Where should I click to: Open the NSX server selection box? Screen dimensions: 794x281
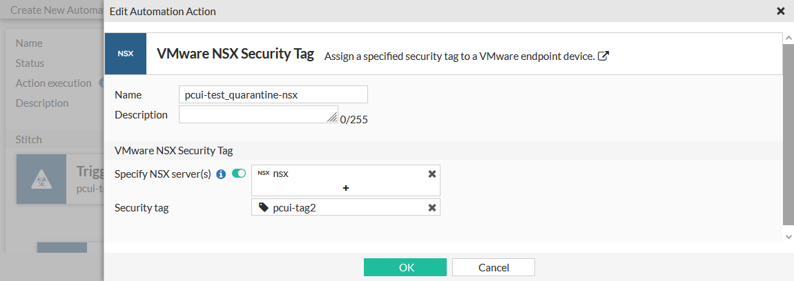(x=345, y=174)
